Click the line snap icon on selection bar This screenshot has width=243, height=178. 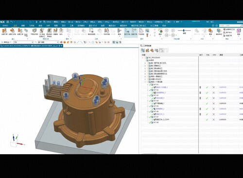(78, 42)
